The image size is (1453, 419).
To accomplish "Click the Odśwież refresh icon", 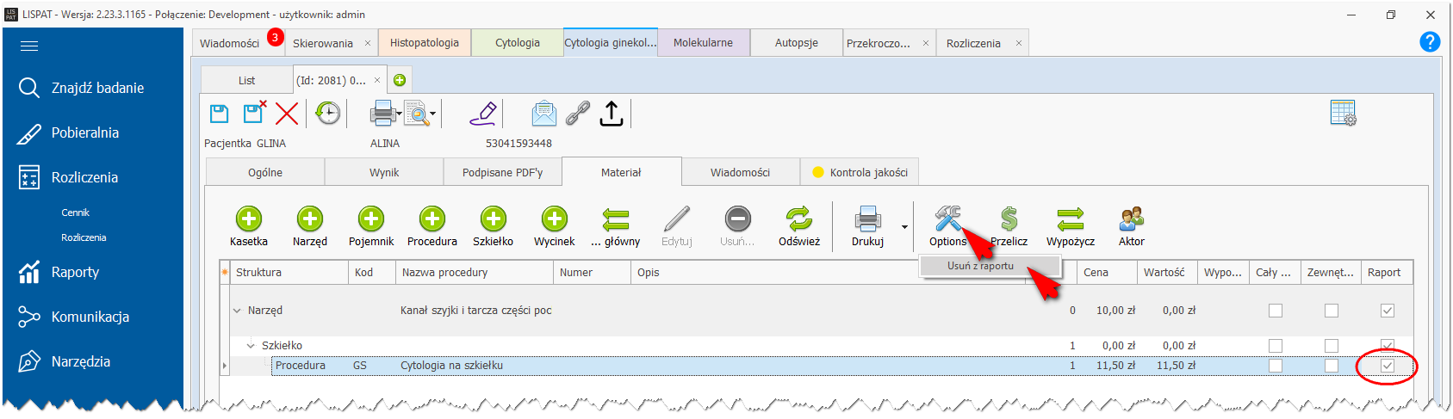I will 798,219.
